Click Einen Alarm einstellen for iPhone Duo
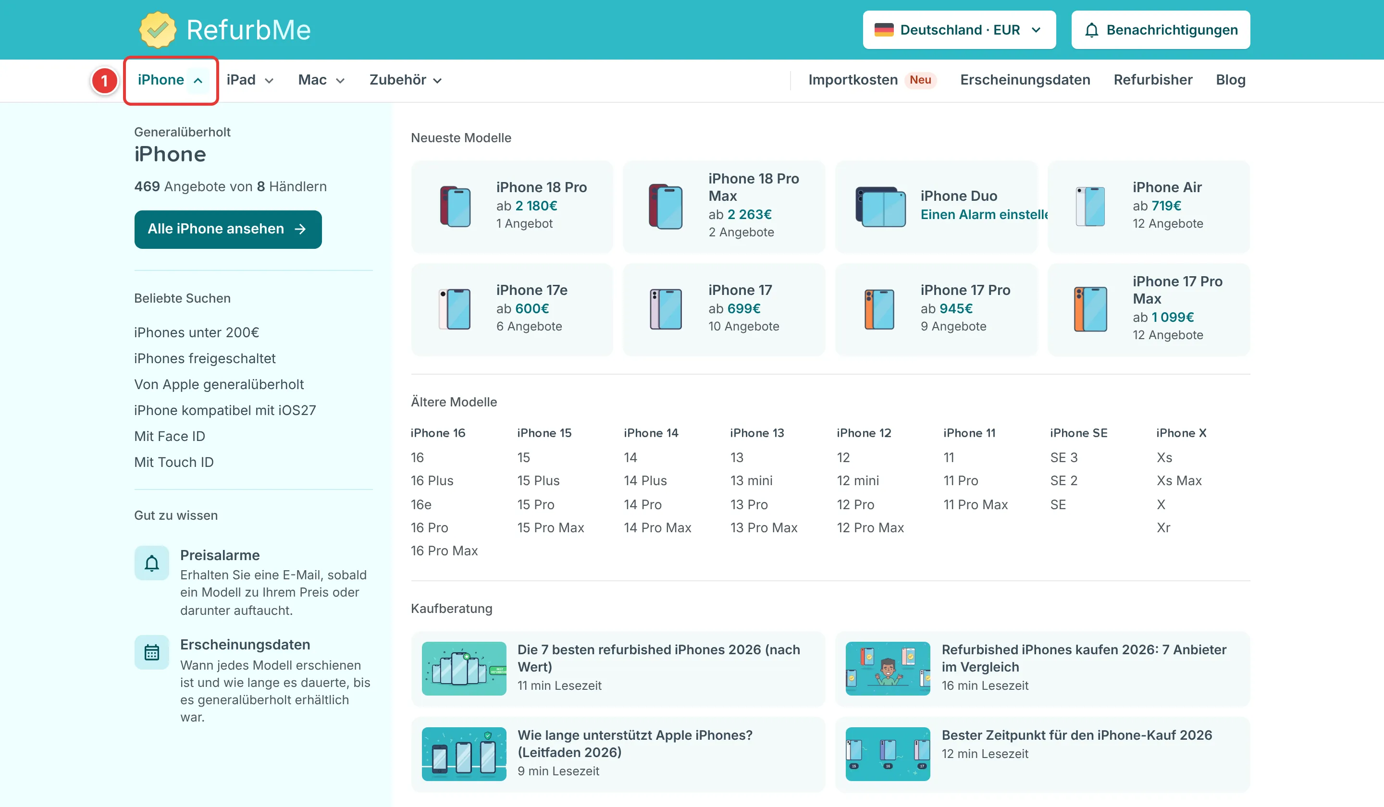This screenshot has width=1384, height=807. 984,215
